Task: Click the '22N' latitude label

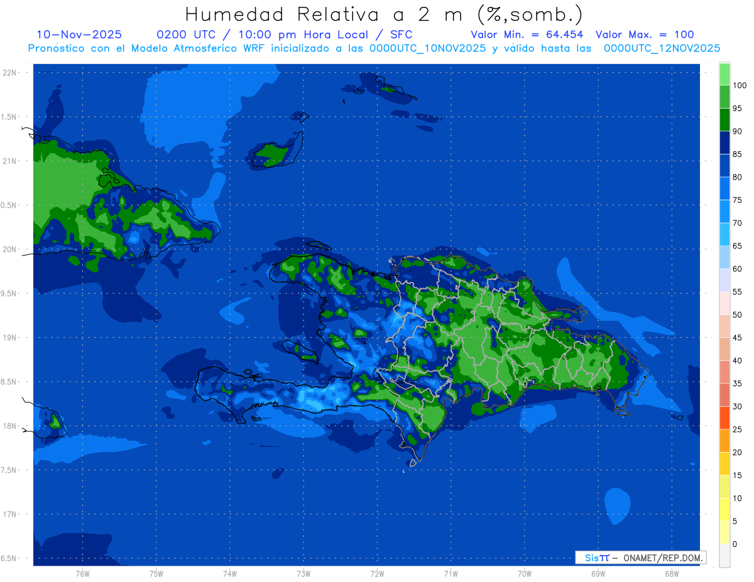Action: (9, 72)
